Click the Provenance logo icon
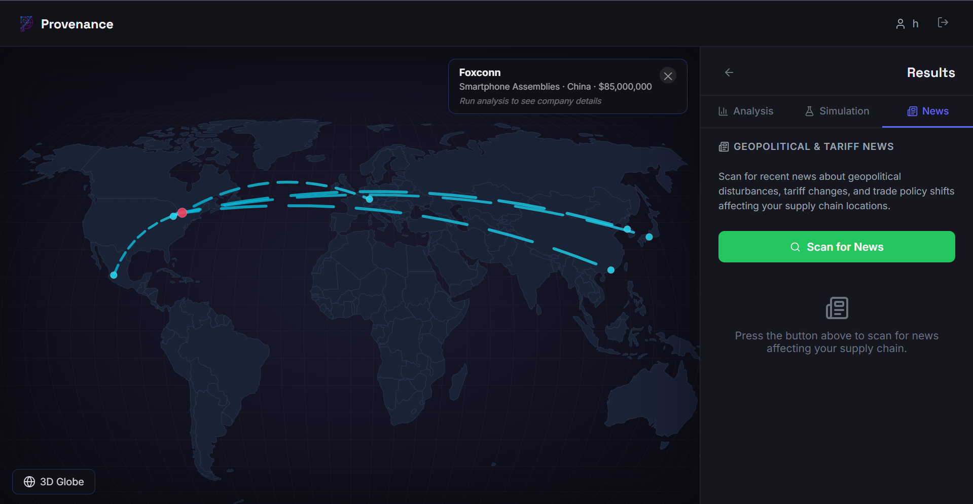Screen dimensions: 973x504 [x=26, y=23]
